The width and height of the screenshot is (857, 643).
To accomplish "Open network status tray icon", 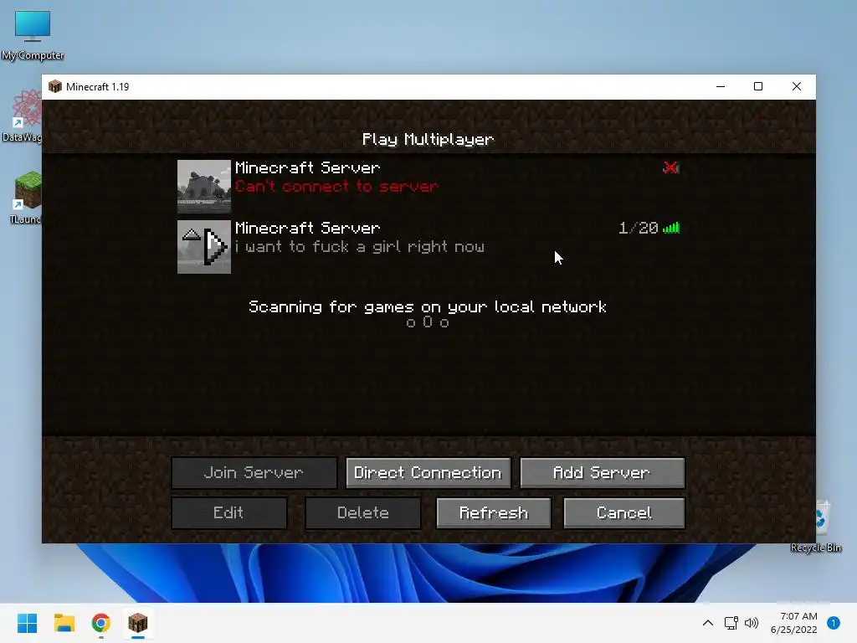I will tap(731, 623).
